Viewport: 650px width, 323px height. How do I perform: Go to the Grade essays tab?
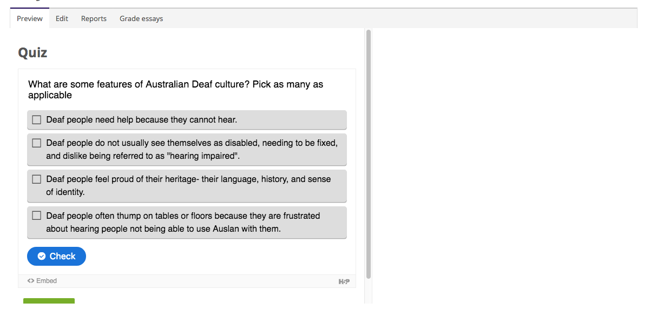141,18
